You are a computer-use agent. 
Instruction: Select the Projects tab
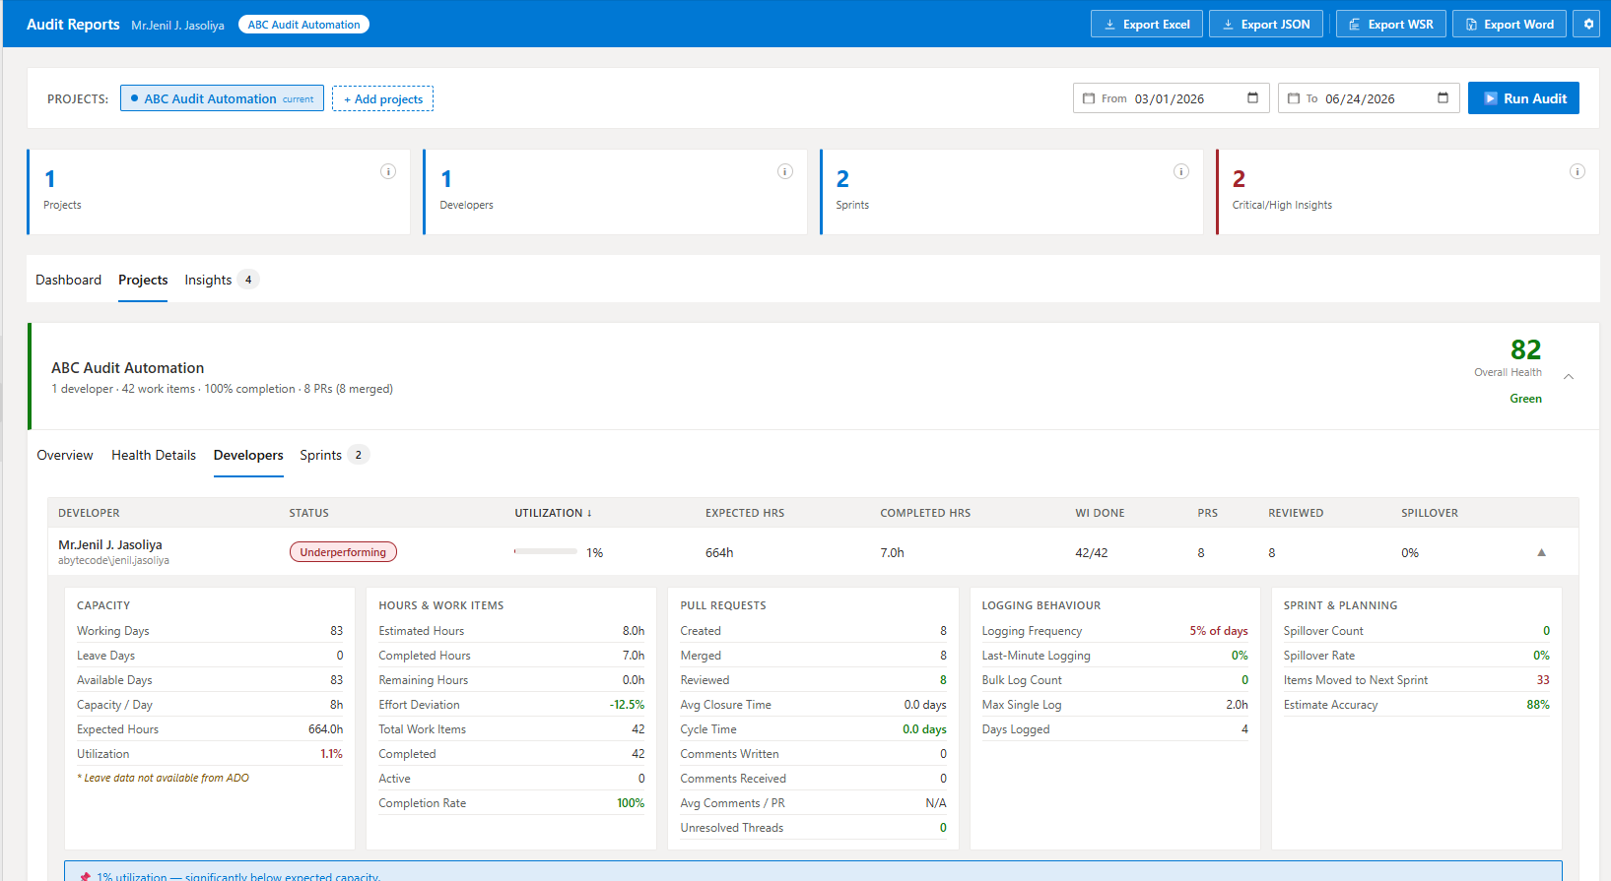click(x=143, y=280)
